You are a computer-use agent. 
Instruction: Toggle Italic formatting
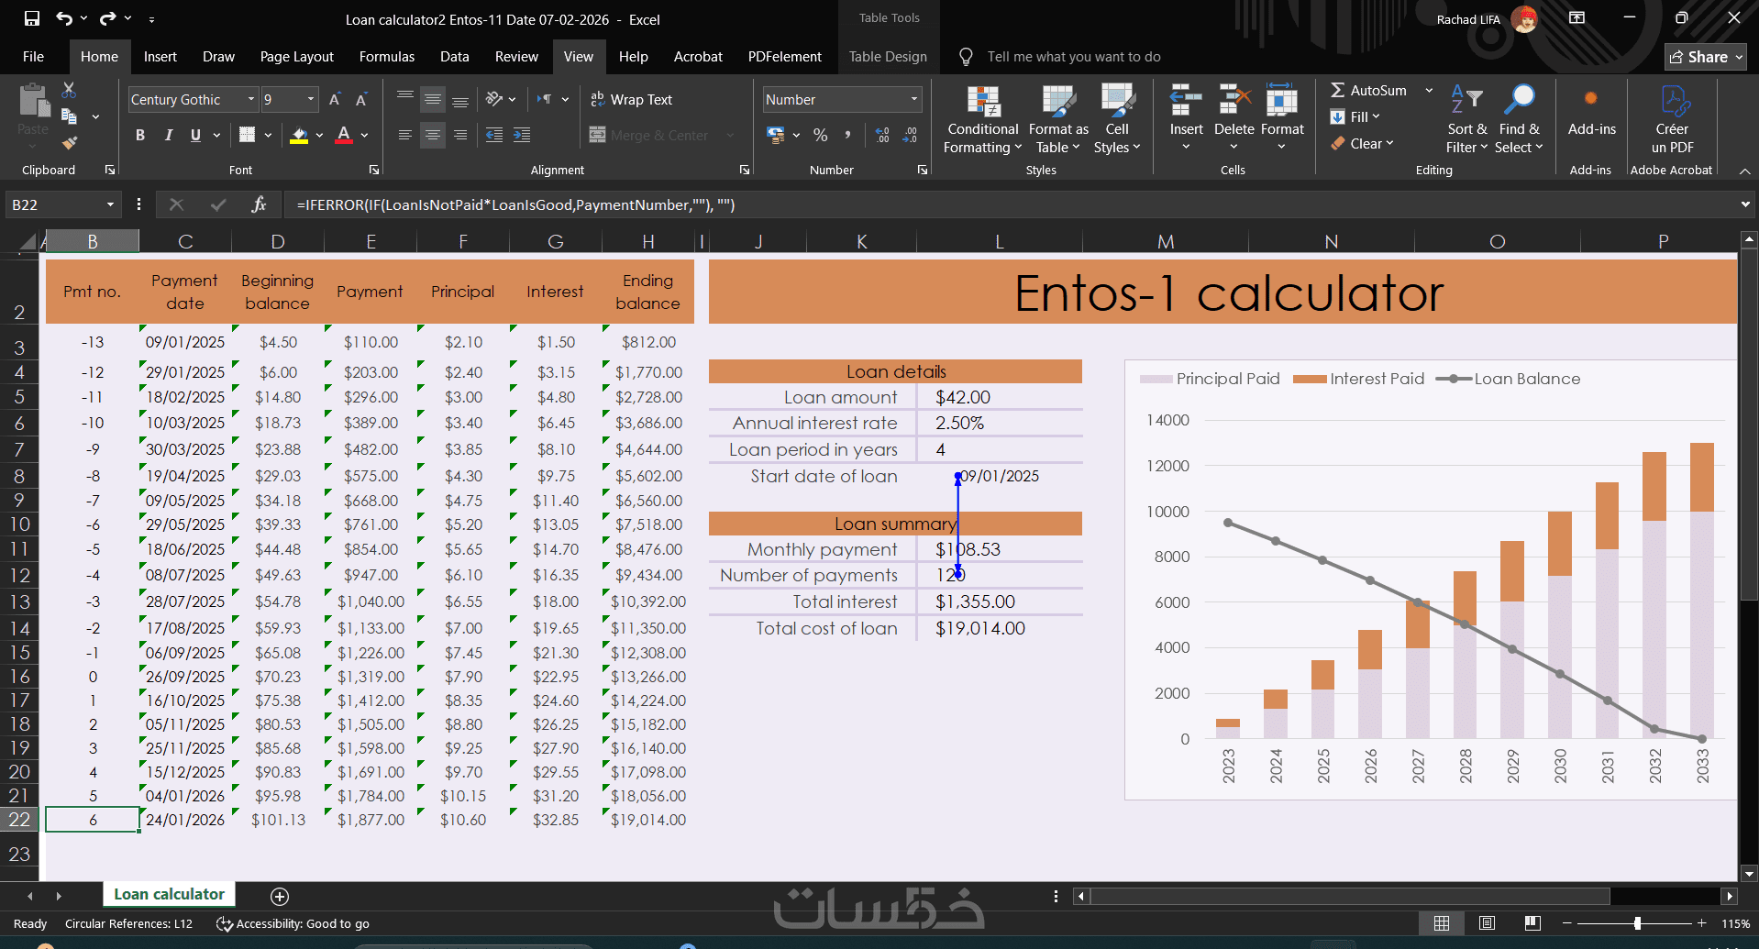point(168,135)
